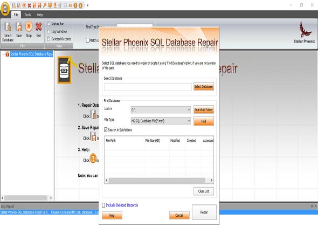Click the round application menu orb
The image size is (318, 227).
[5, 9]
